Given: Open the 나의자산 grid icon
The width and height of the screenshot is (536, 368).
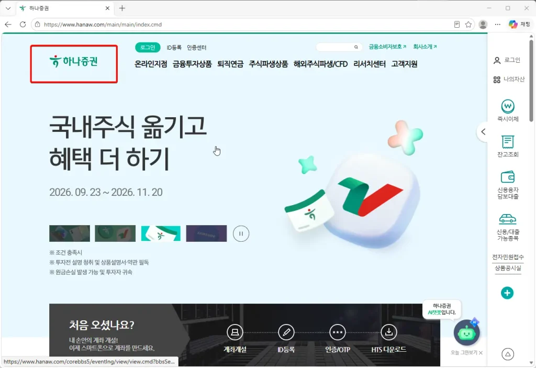Looking at the screenshot, I should point(497,80).
